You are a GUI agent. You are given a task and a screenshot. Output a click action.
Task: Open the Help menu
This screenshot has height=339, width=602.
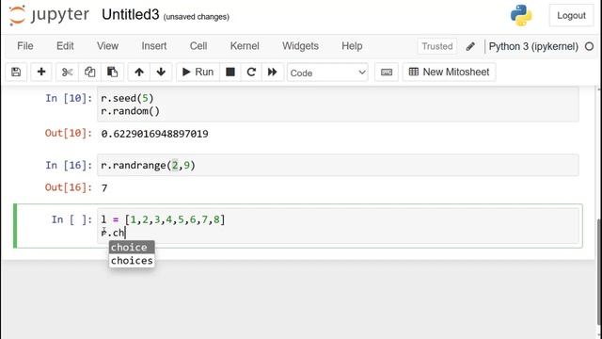pos(352,46)
